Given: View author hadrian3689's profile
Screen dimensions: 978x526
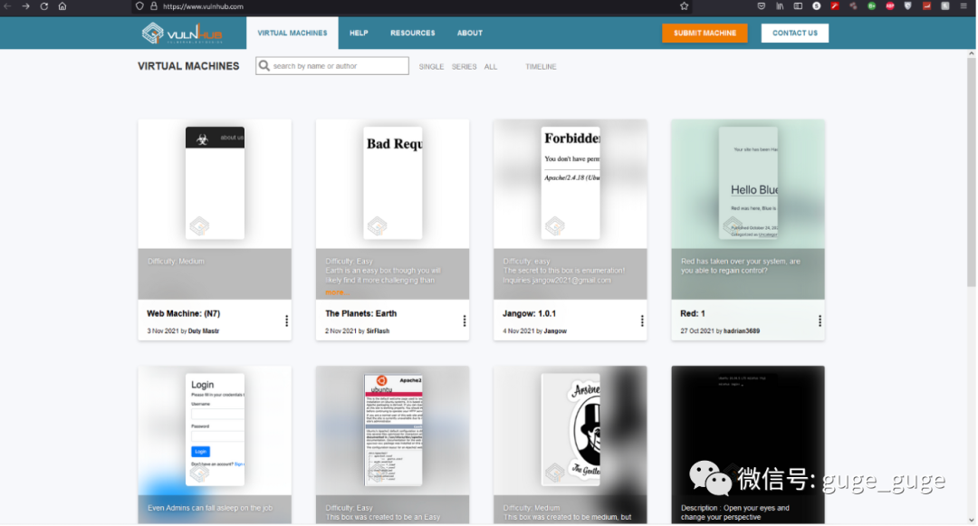Looking at the screenshot, I should pyautogui.click(x=742, y=331).
